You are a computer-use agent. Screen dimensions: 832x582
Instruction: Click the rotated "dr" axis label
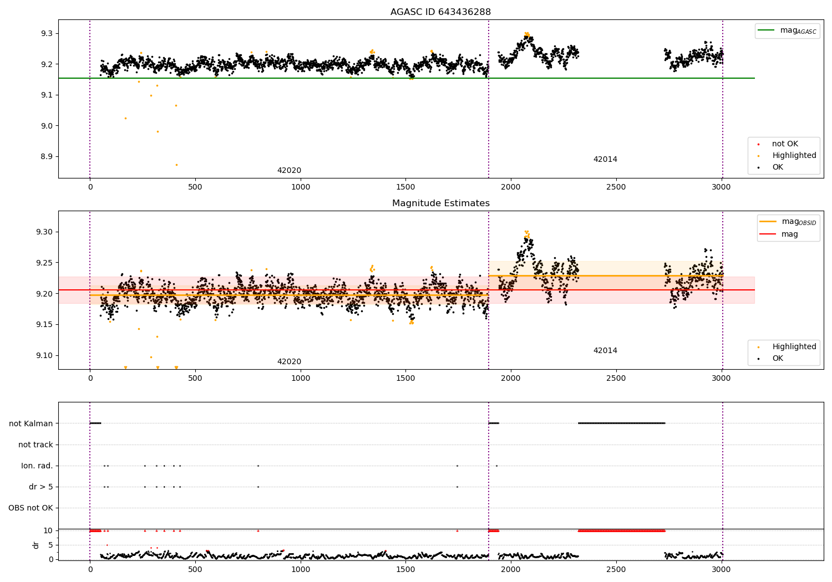tap(36, 545)
